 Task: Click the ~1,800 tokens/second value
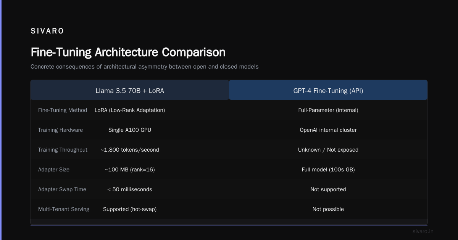point(130,150)
